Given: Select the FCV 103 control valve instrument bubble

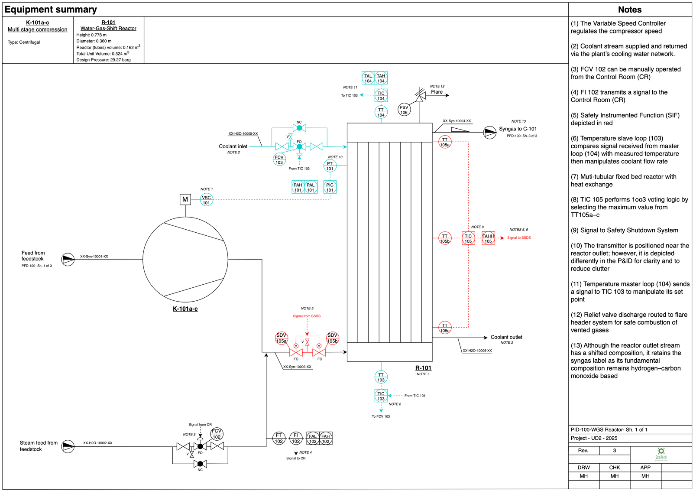Looking at the screenshot, I should pos(279,160).
